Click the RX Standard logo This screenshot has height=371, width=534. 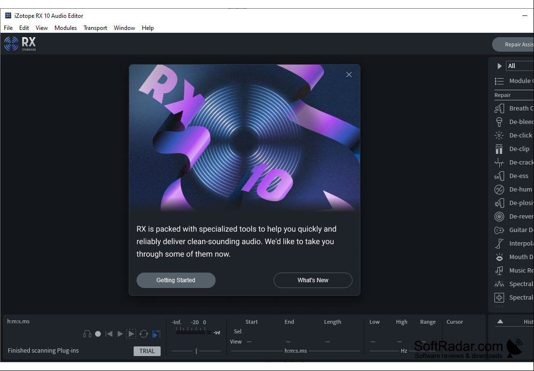click(x=20, y=44)
